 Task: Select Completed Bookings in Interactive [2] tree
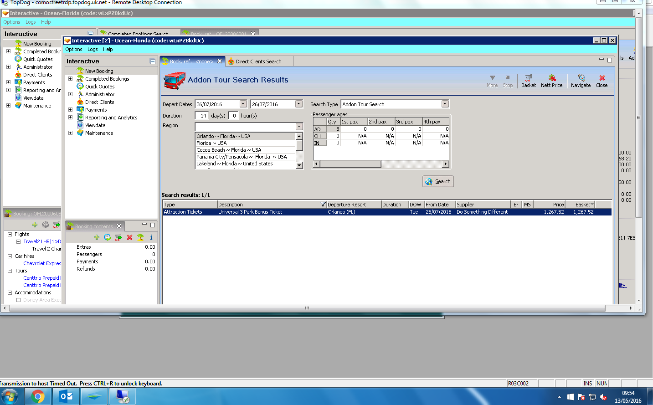pos(107,79)
